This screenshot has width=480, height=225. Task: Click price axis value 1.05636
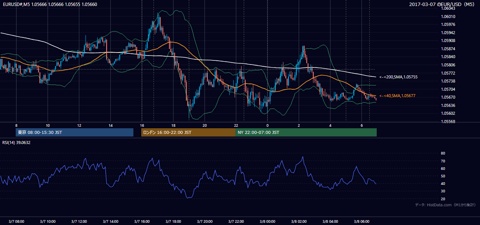(x=448, y=105)
